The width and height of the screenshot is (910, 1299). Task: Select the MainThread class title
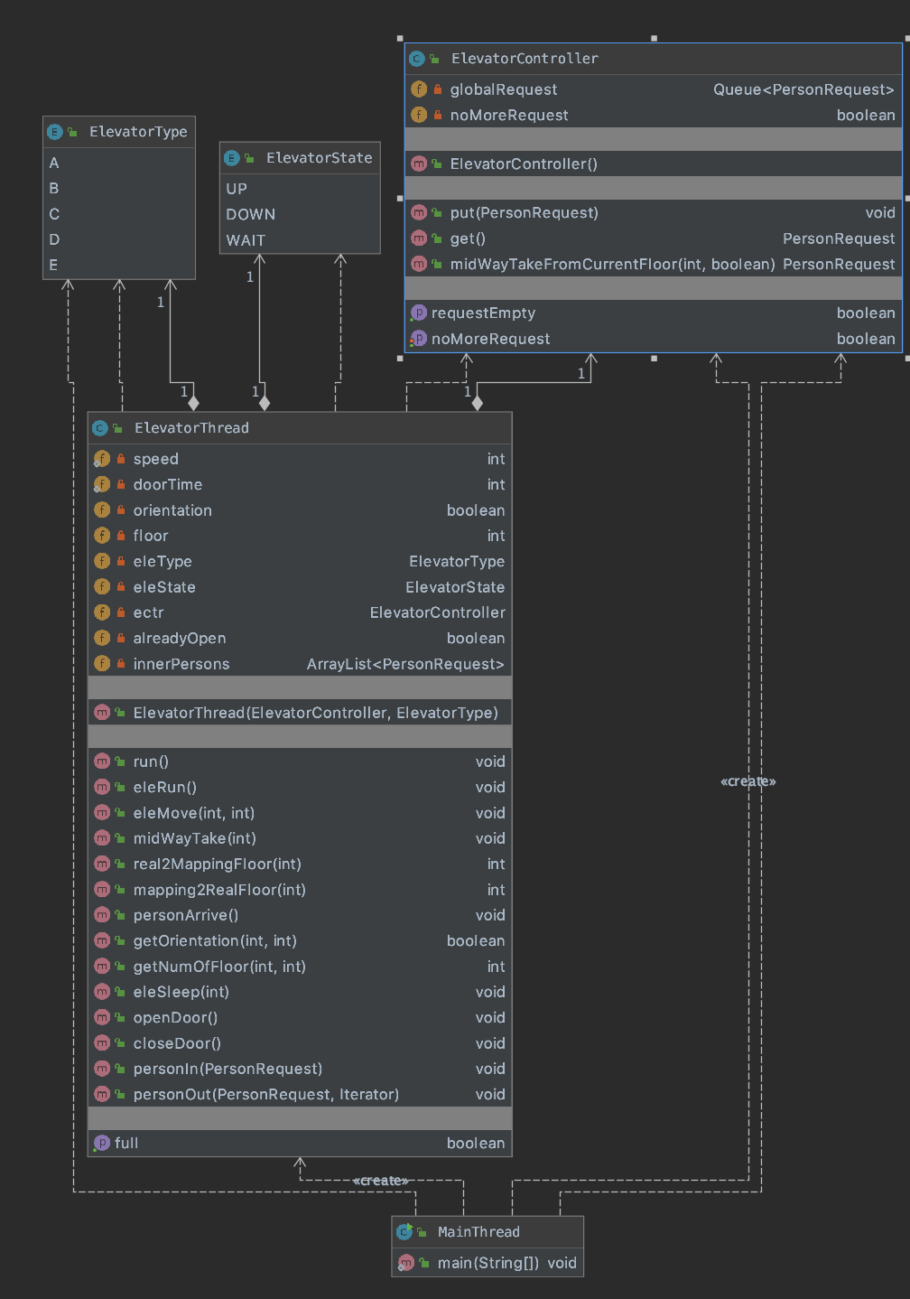pyautogui.click(x=478, y=1232)
